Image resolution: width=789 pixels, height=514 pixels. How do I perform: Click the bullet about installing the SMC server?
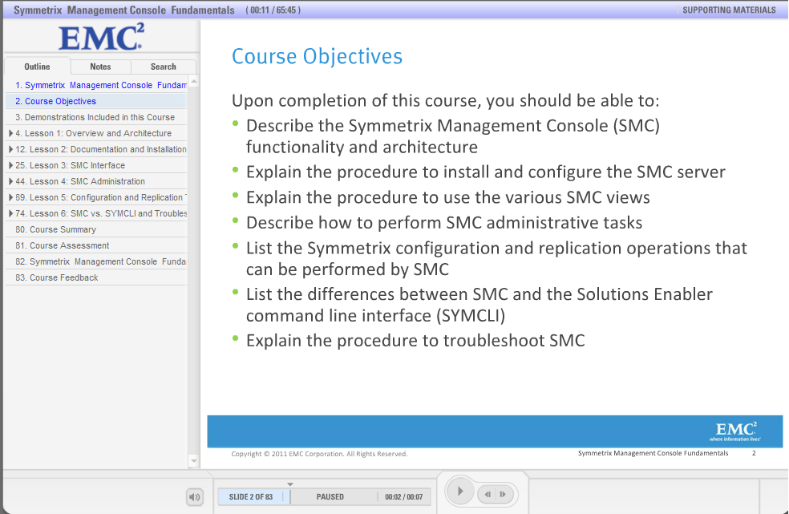tap(486, 172)
